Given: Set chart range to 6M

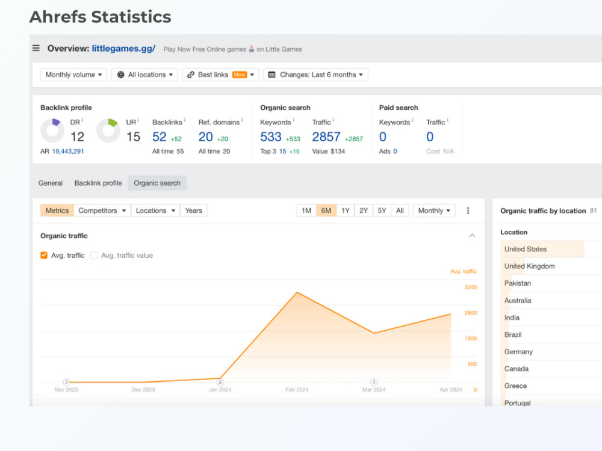Looking at the screenshot, I should (x=326, y=210).
